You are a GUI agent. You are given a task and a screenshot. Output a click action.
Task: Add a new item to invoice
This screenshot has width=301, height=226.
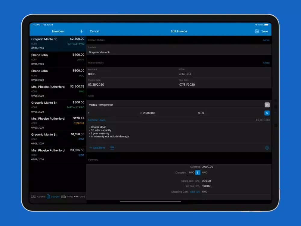tap(97, 148)
